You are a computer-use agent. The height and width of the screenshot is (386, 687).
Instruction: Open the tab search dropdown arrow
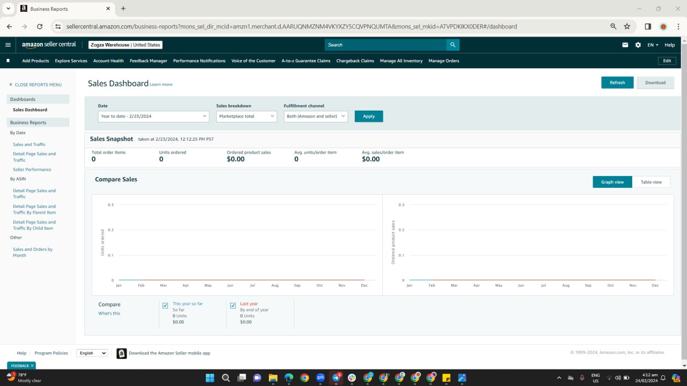(x=8, y=9)
